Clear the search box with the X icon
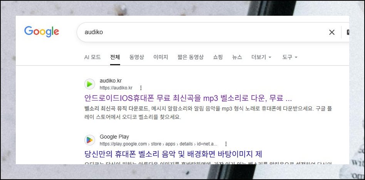This screenshot has height=180, width=365. (332, 32)
